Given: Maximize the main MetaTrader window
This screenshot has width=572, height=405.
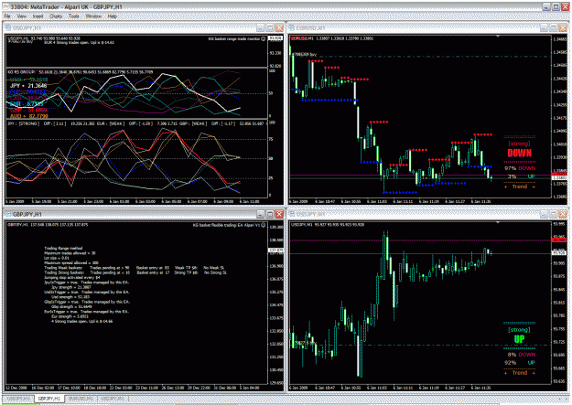Looking at the screenshot, I should coord(556,6).
